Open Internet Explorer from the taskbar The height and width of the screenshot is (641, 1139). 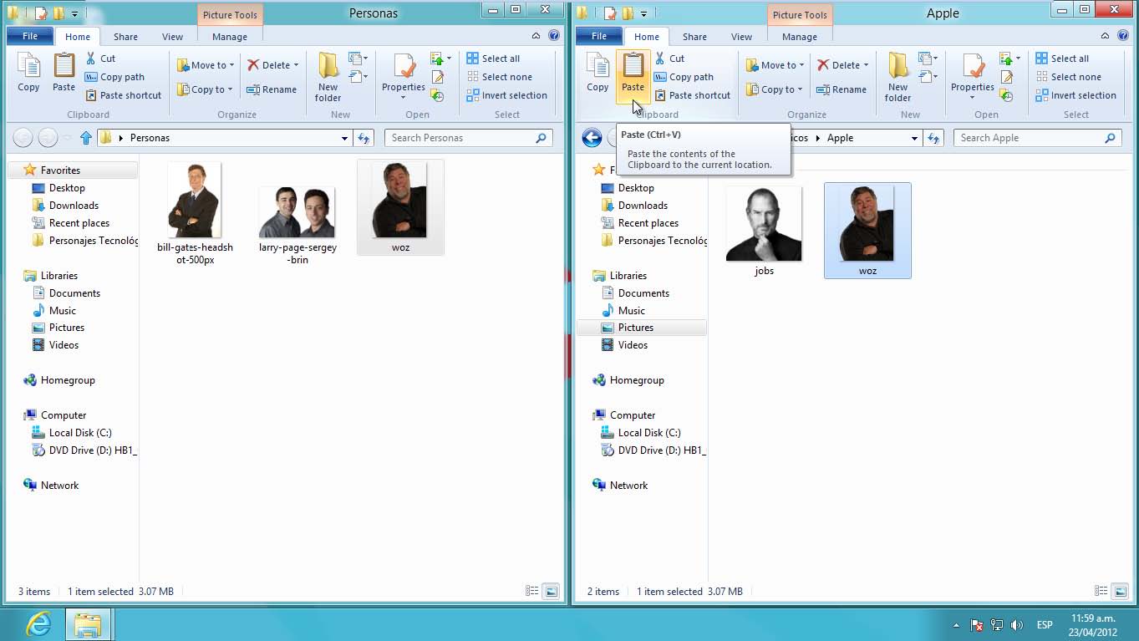tap(38, 624)
